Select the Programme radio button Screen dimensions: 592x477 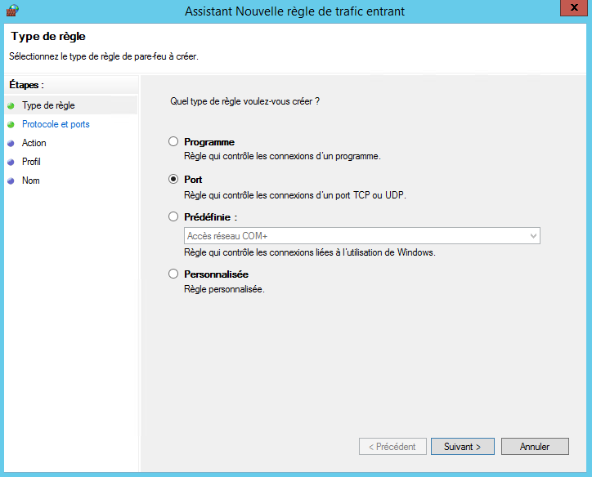(173, 142)
